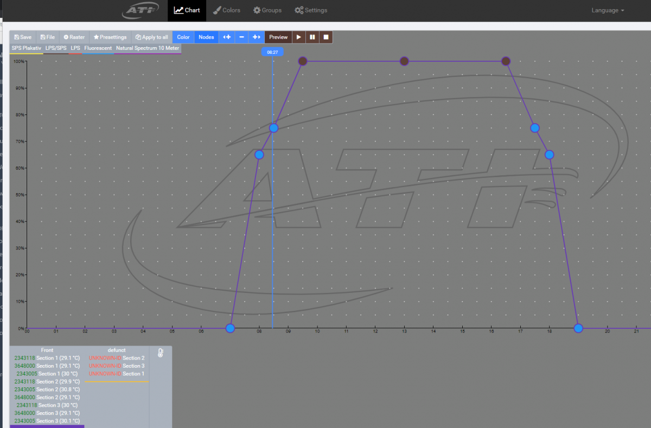The width and height of the screenshot is (651, 428).
Task: Open the File menu button
Action: 47,37
